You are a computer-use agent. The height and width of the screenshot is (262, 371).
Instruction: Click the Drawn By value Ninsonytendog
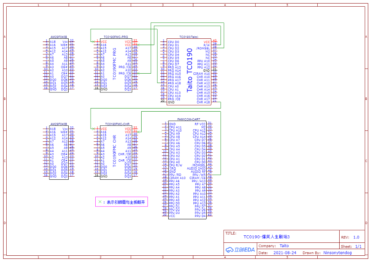pyautogui.click(x=337, y=253)
